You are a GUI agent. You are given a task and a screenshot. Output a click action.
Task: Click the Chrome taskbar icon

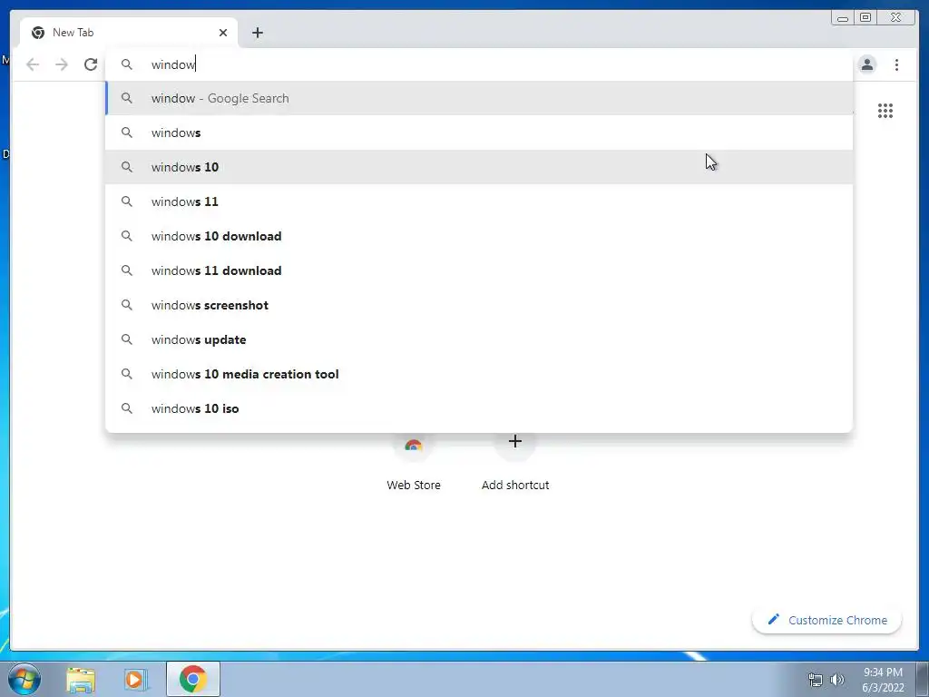tap(192, 679)
